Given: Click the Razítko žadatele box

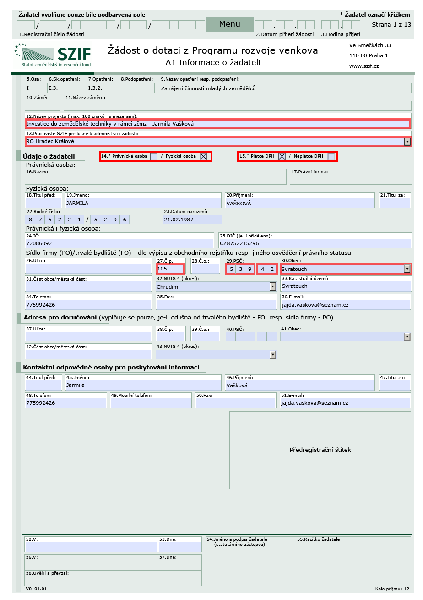Looking at the screenshot, I should (x=353, y=561).
